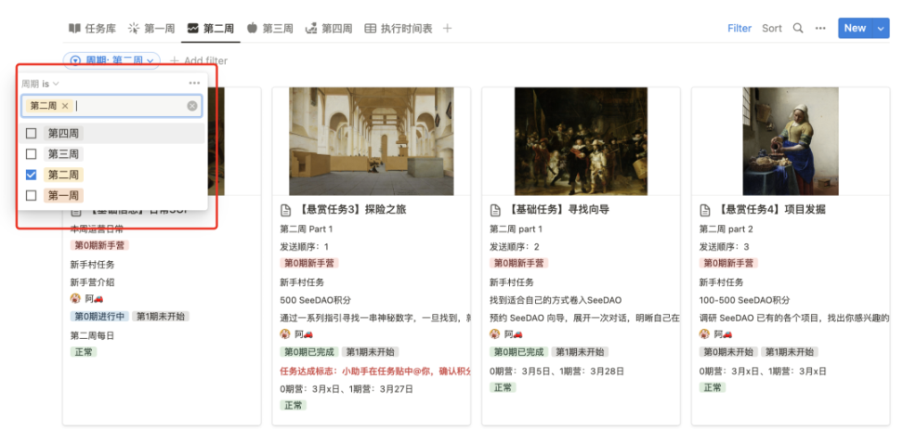Remove the 第二周 tag from filter input
The height and width of the screenshot is (431, 903).
[64, 106]
